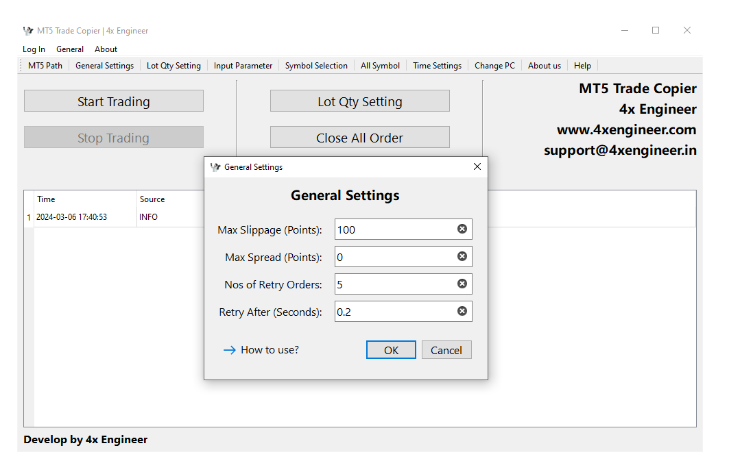Open Symbol Selection from the toolbar

(316, 66)
